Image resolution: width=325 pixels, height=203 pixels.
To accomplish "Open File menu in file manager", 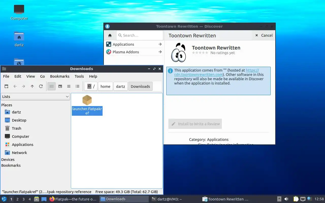I will pos(6,76).
